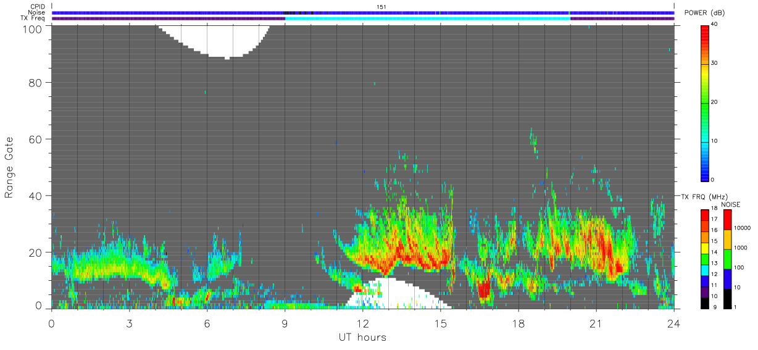Click the NOISE legend title

coord(730,204)
